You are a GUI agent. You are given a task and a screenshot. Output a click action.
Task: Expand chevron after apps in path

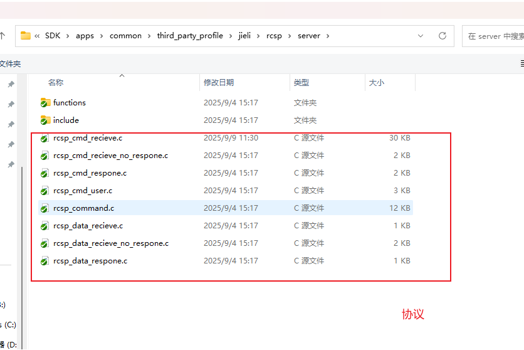(x=102, y=36)
